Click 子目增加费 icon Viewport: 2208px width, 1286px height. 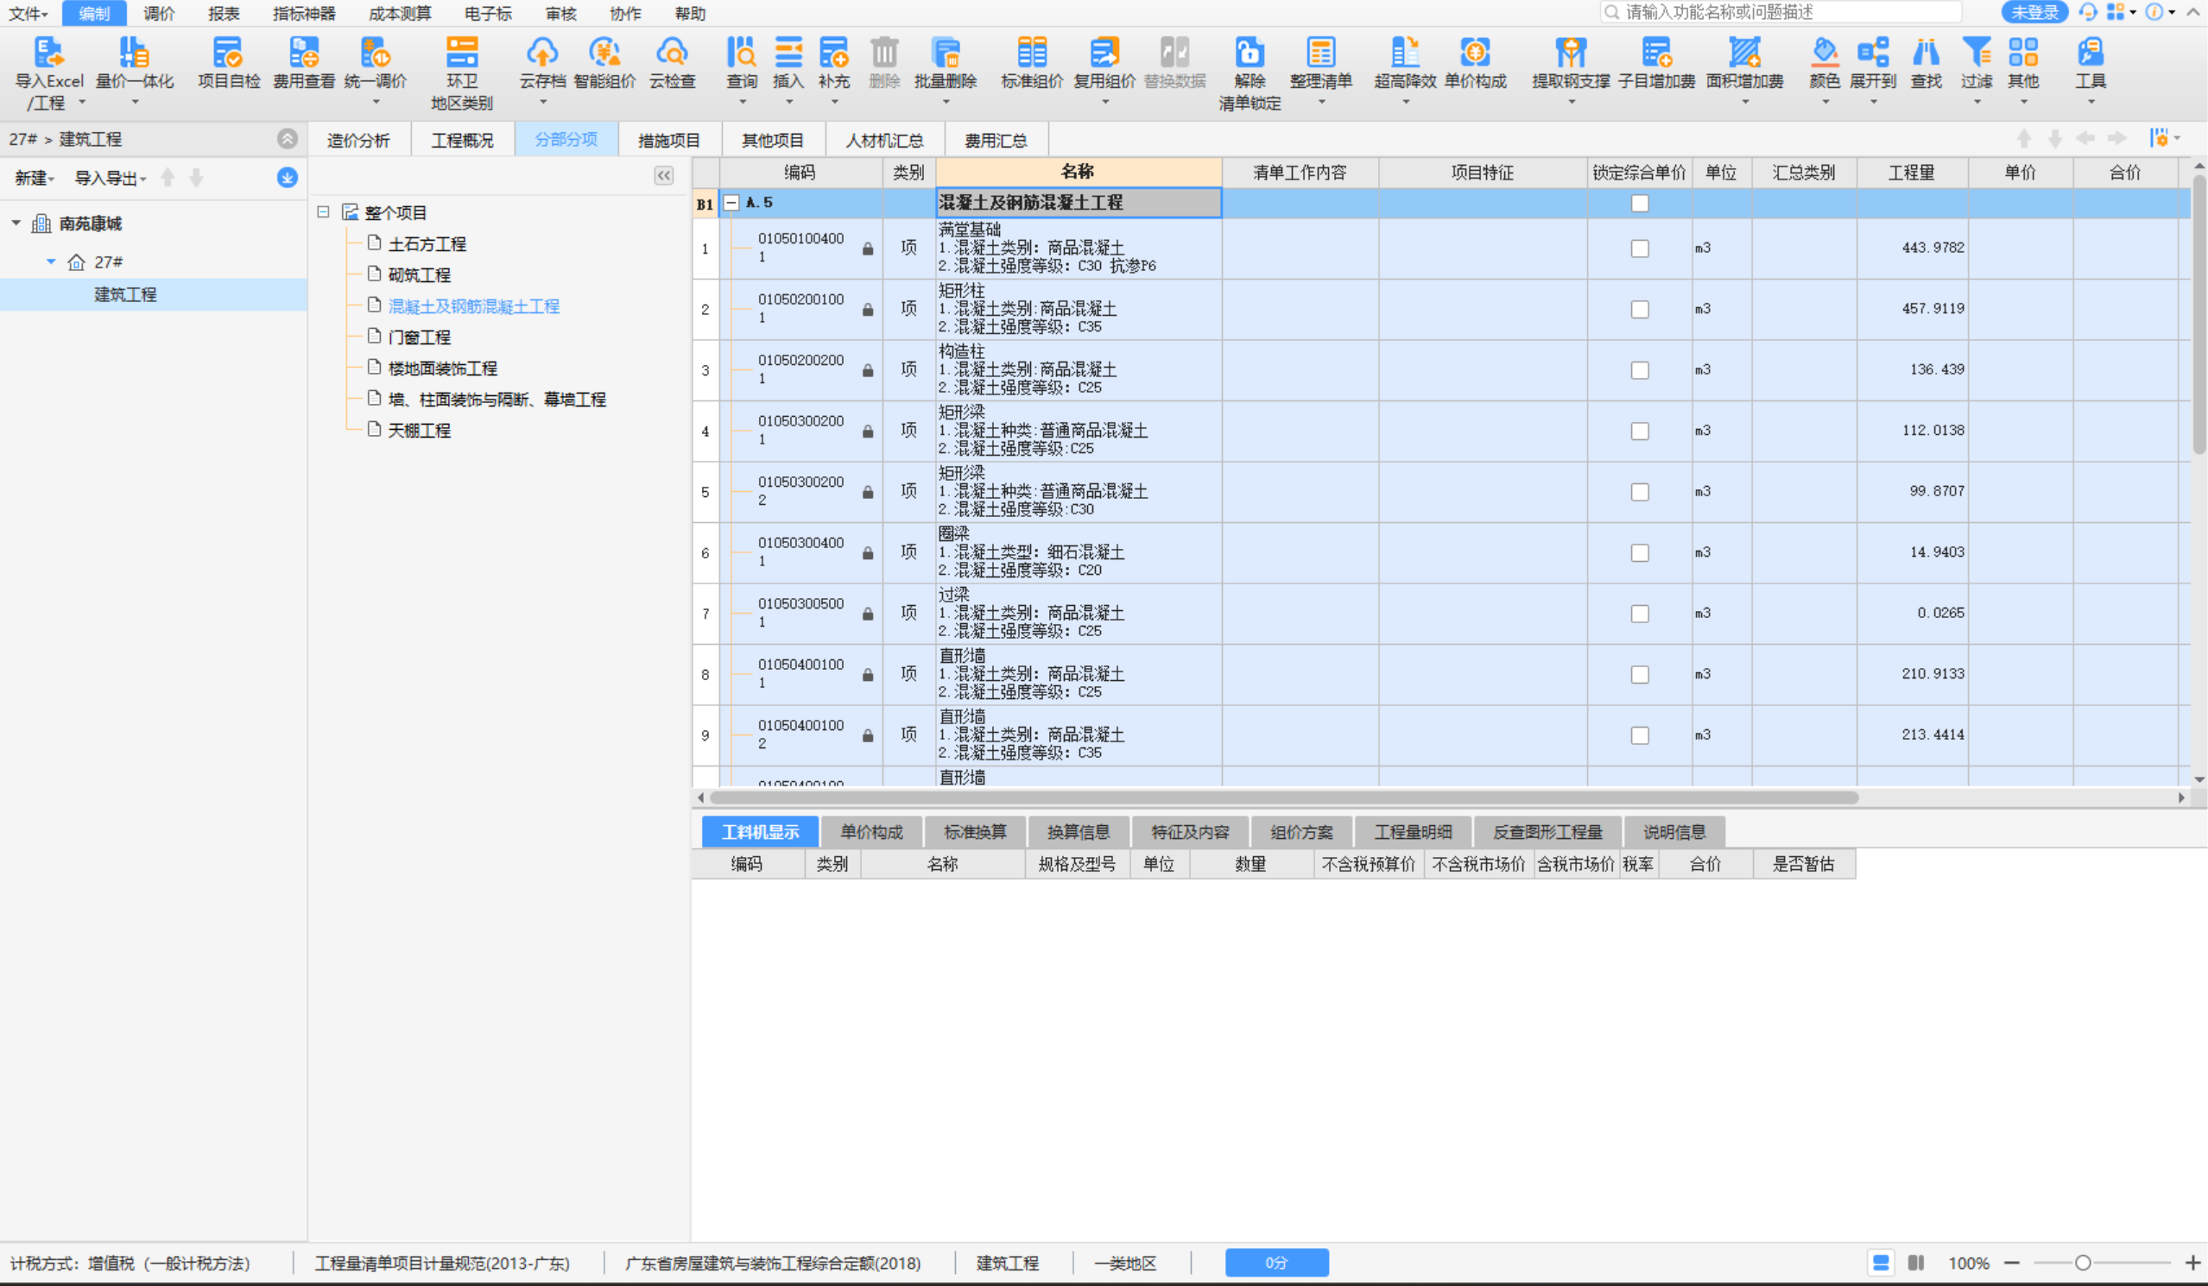(1657, 63)
